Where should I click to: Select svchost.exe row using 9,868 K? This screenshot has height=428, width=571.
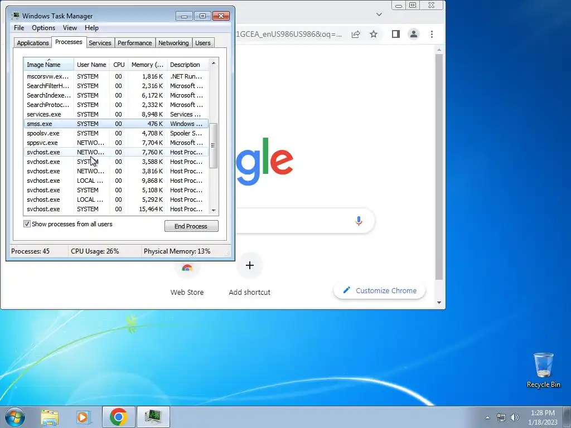(x=116, y=181)
